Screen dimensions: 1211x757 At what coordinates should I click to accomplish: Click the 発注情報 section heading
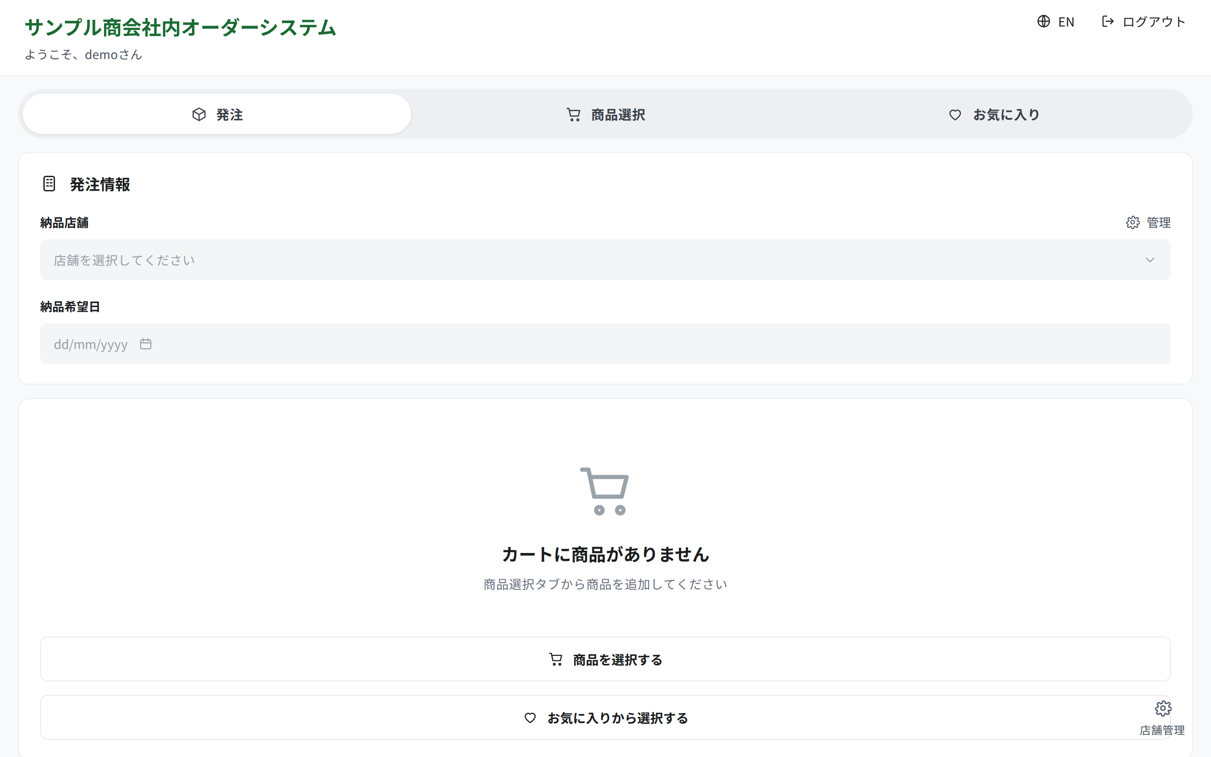pyautogui.click(x=100, y=184)
